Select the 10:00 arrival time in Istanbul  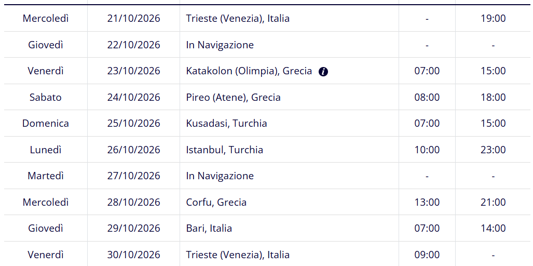(x=427, y=150)
